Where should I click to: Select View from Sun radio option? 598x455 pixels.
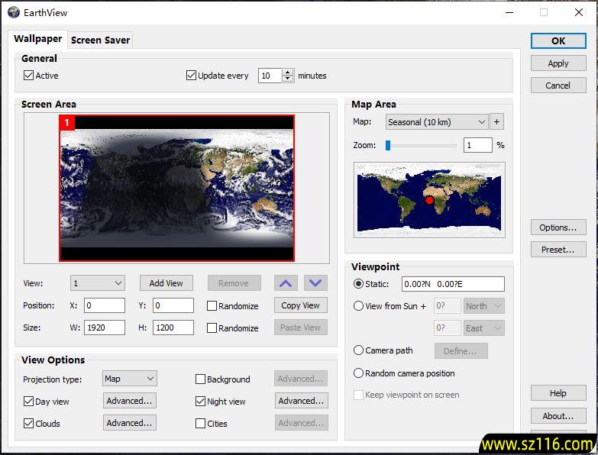pyautogui.click(x=358, y=305)
